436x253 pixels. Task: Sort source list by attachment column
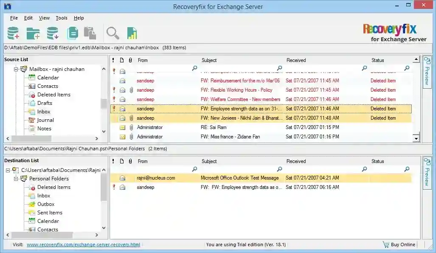130,60
